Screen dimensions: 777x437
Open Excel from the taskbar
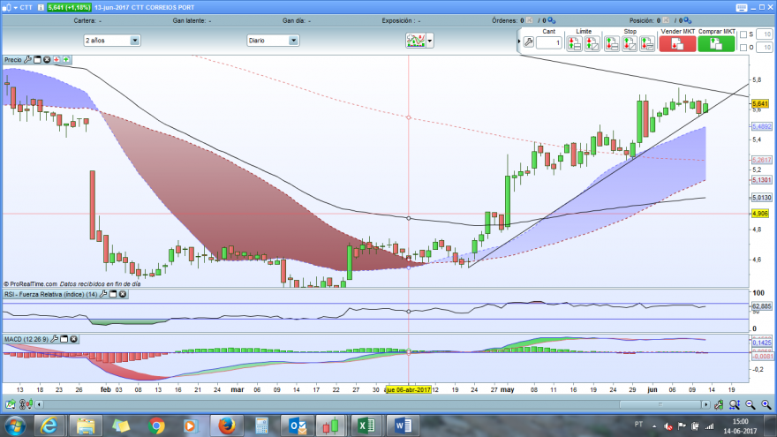[366, 426]
